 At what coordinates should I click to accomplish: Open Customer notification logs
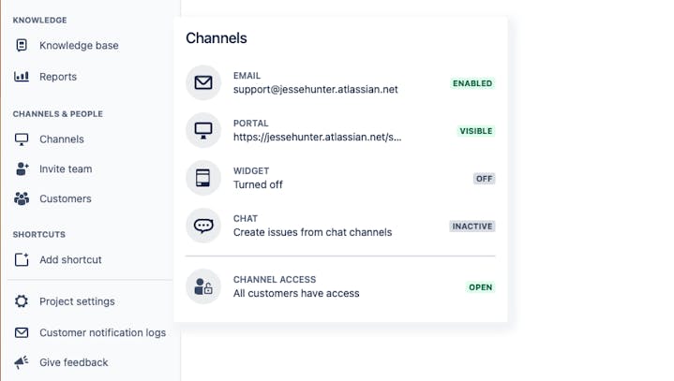[102, 332]
